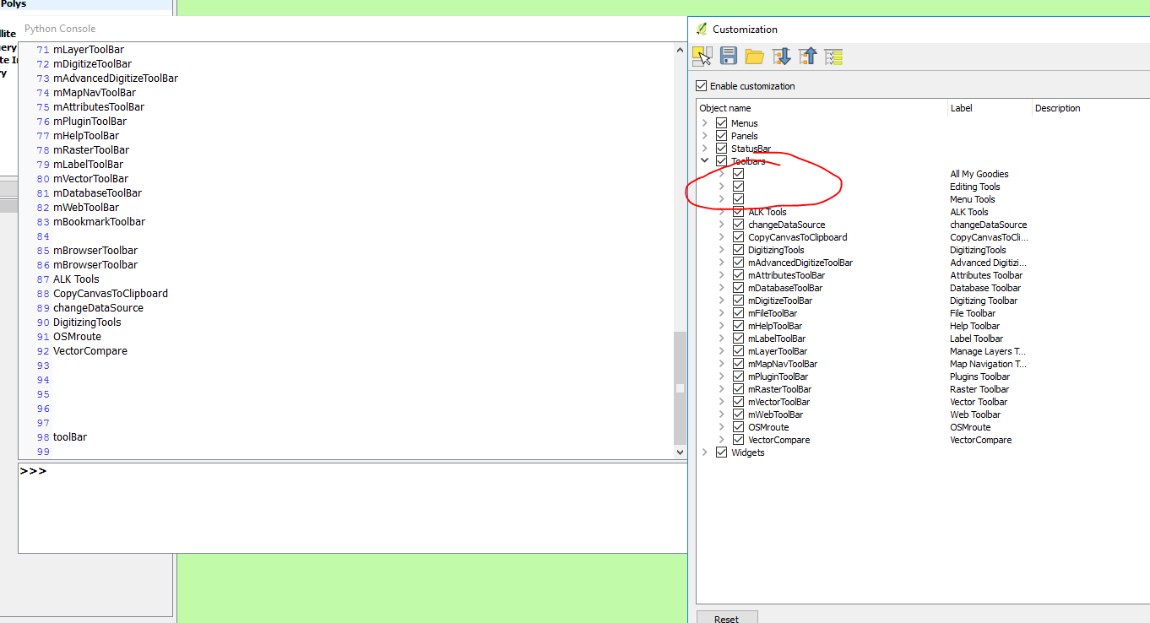The height and width of the screenshot is (623, 1150).
Task: Open the Load from file folder icon
Action: [x=755, y=56]
